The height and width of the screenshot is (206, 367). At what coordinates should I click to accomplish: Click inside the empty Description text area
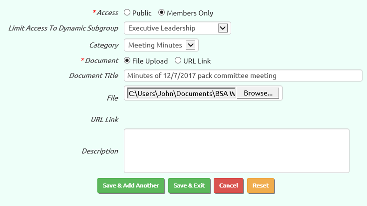tap(237, 150)
